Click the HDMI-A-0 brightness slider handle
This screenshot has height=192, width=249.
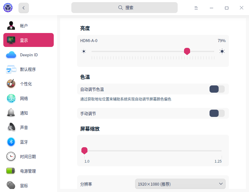(187, 51)
